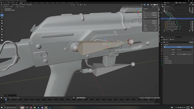Screen dimensions: 194x109
Task: Click the timeline play button
Action: coord(82,98)
